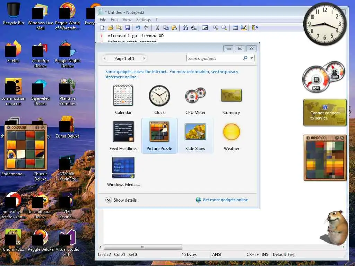Open the privacy statement online link
The width and height of the screenshot is (355, 266).
click(x=172, y=74)
